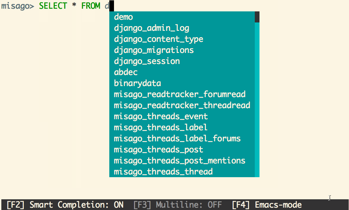Click the SQL prompt input after FROM d
This screenshot has height=210, width=349.
(x=112, y=6)
